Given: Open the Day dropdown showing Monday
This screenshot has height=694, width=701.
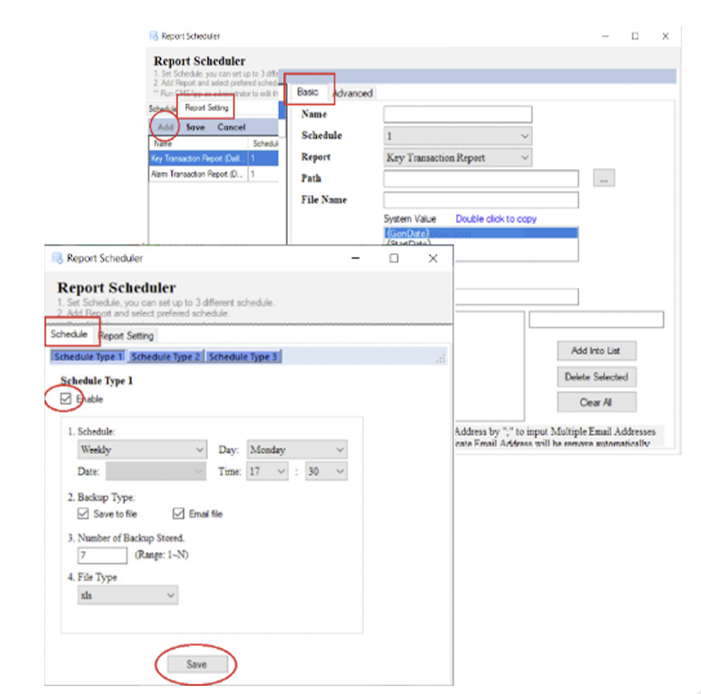Looking at the screenshot, I should point(297,450).
